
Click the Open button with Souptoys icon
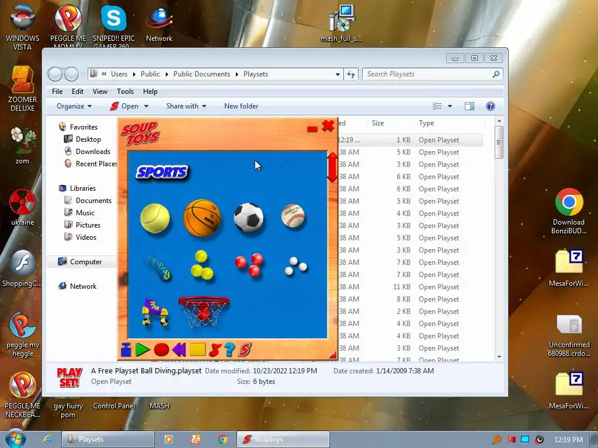124,106
